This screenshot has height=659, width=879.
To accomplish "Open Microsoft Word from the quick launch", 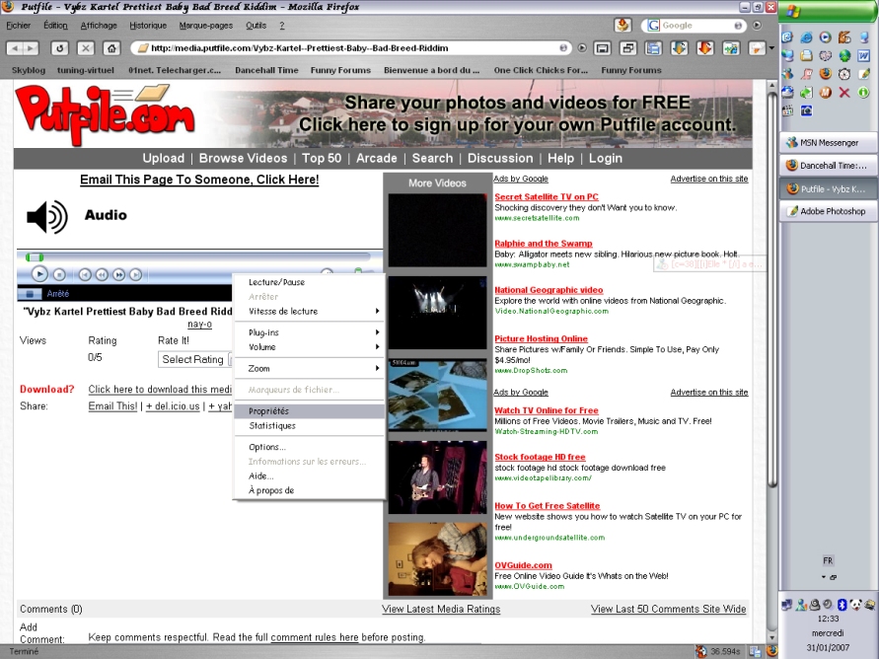I will click(863, 55).
